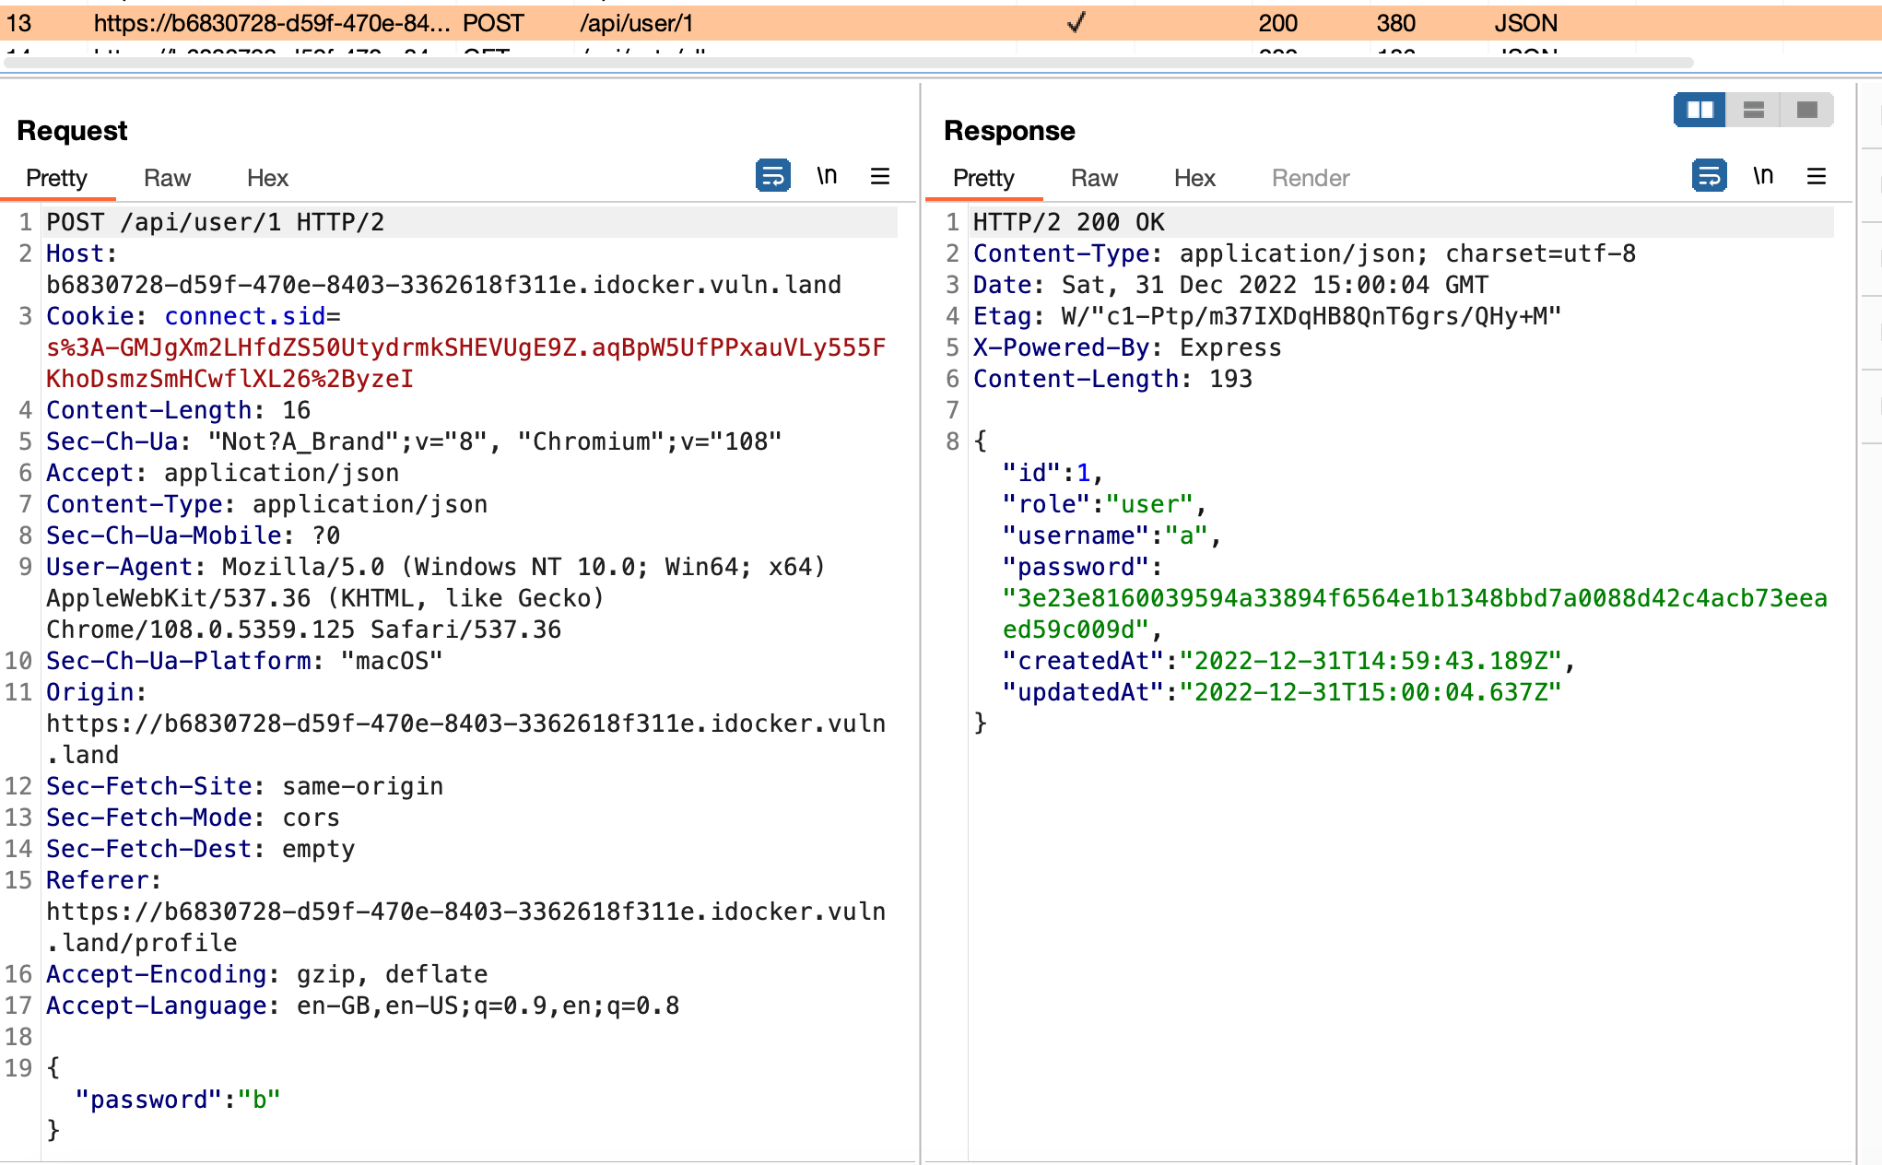Click "password":"b" in request body

[178, 1100]
